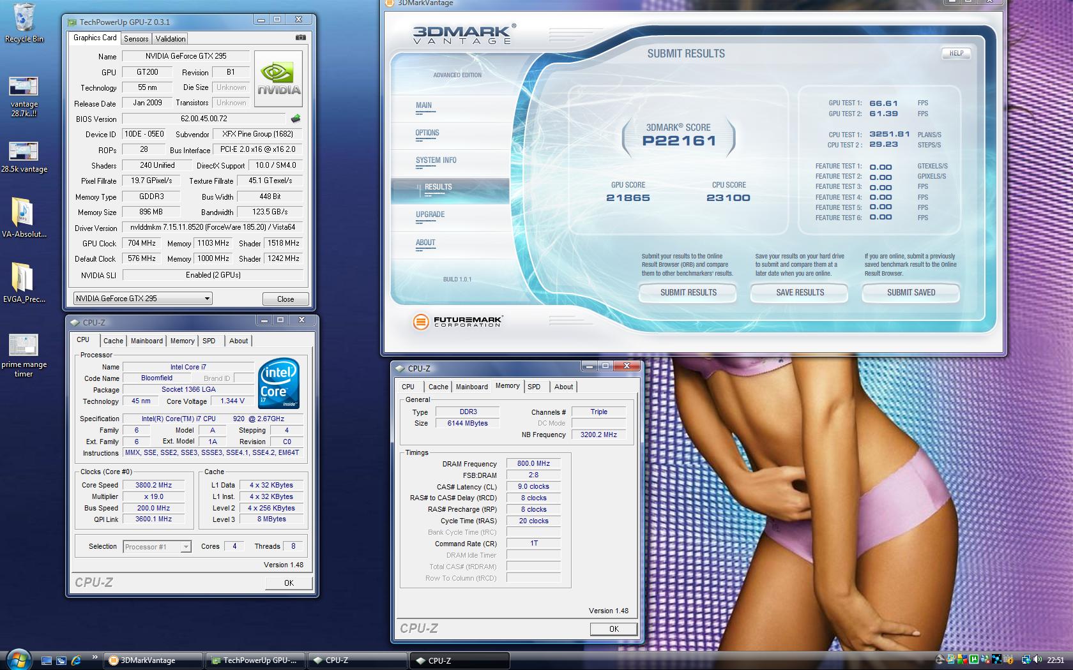
Task: Switch to Sensors tab in GPU-Z
Action: pyautogui.click(x=136, y=39)
